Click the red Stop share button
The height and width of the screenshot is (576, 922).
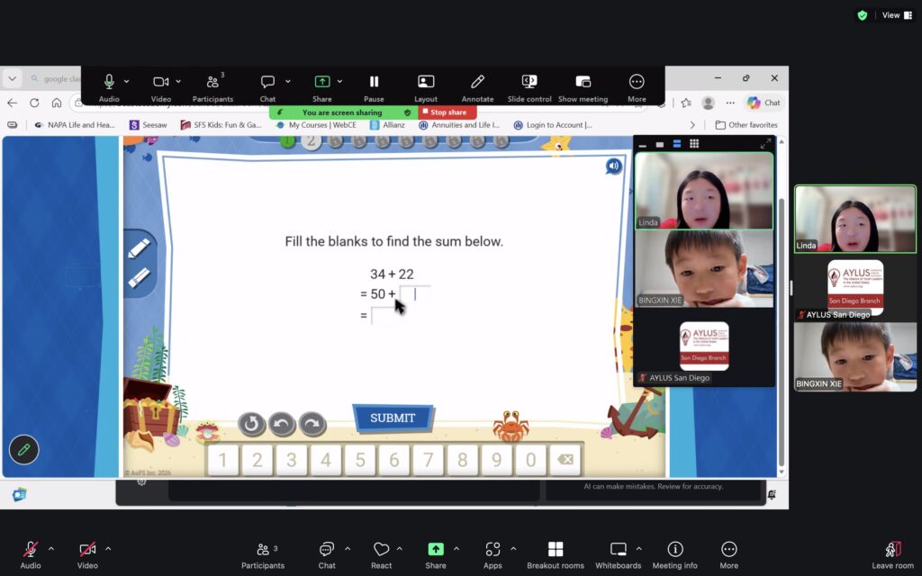447,112
